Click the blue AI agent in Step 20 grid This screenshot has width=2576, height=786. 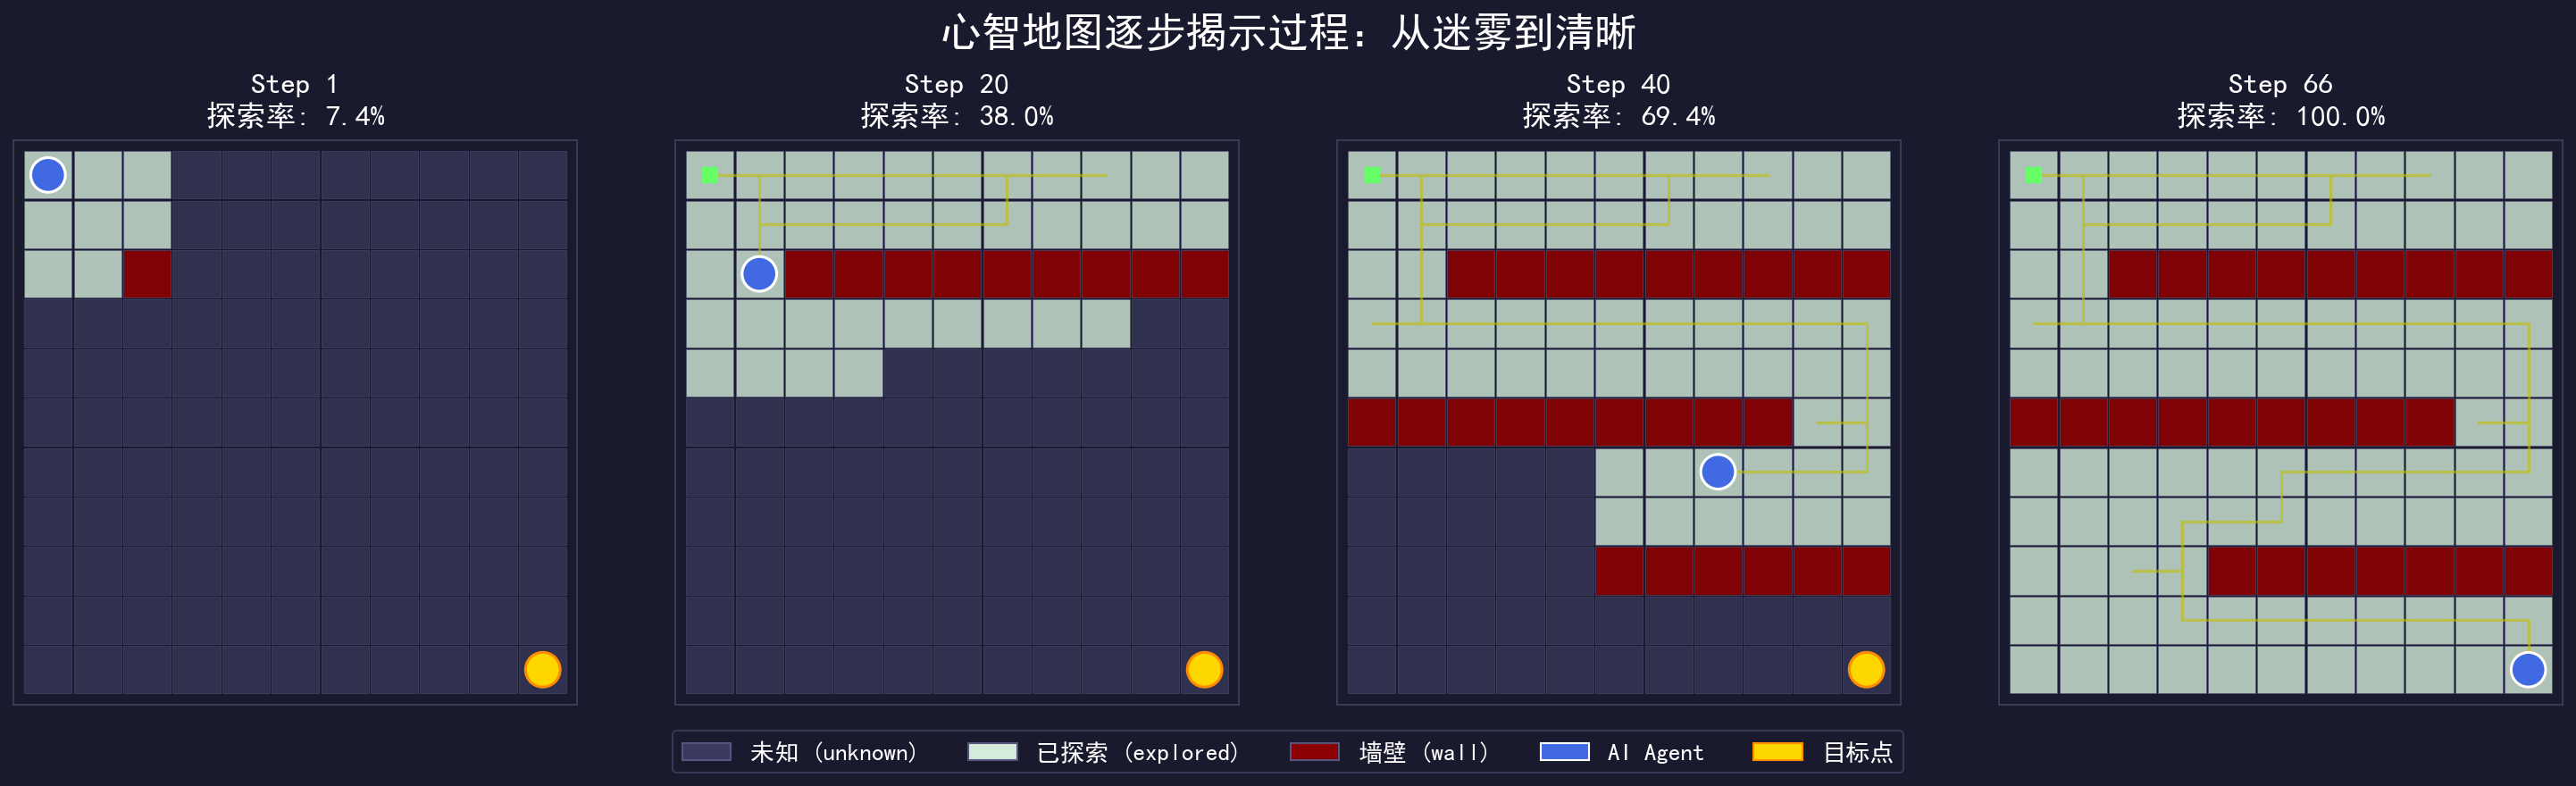pos(759,274)
